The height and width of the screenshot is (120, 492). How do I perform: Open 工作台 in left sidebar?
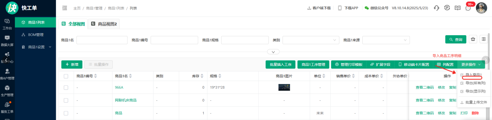7,24
